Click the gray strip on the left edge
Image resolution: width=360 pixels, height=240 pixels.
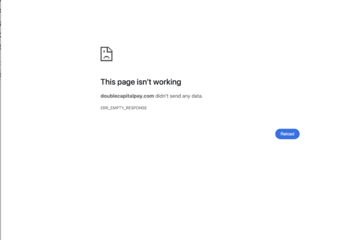[1, 120]
